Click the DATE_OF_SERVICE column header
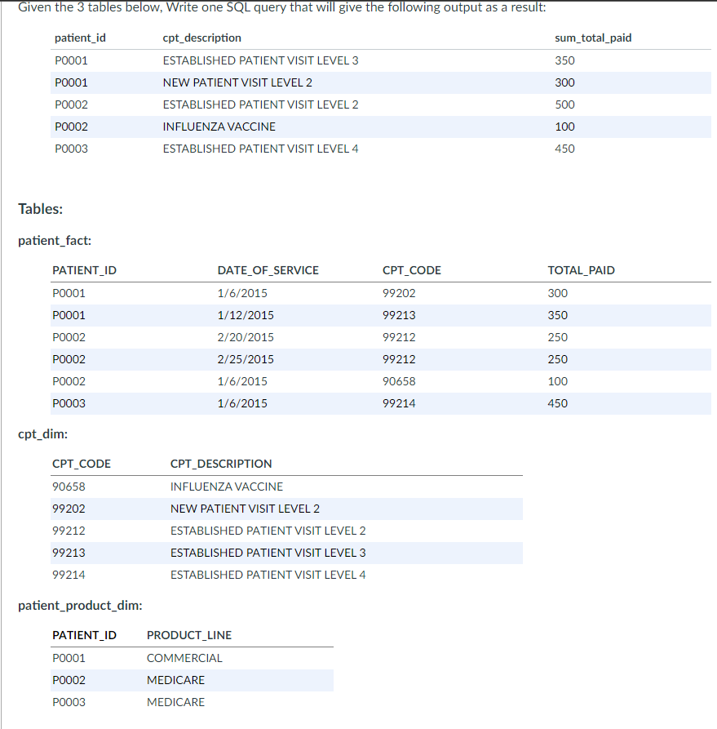This screenshot has height=729, width=717. pyautogui.click(x=268, y=270)
